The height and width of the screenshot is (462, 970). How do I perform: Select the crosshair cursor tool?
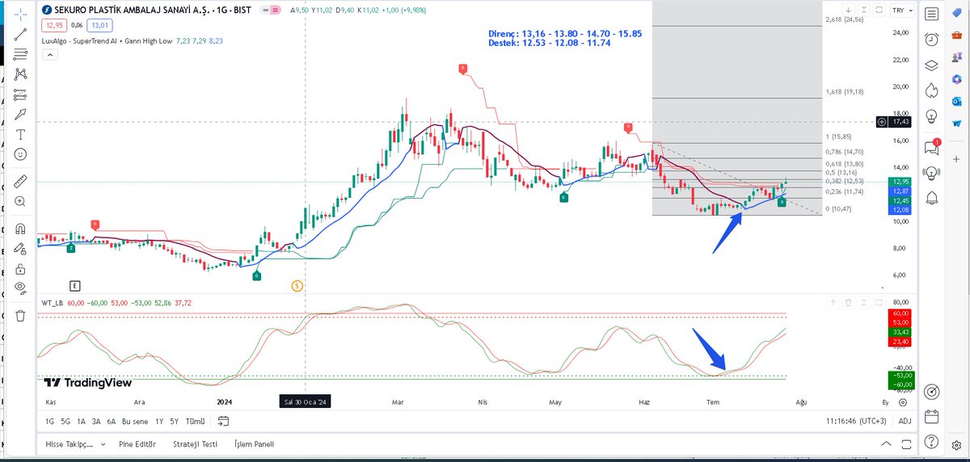20,15
